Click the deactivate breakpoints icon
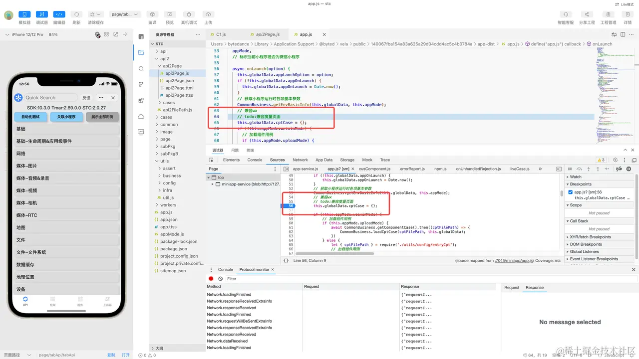Image resolution: width=639 pixels, height=359 pixels. (x=619, y=169)
